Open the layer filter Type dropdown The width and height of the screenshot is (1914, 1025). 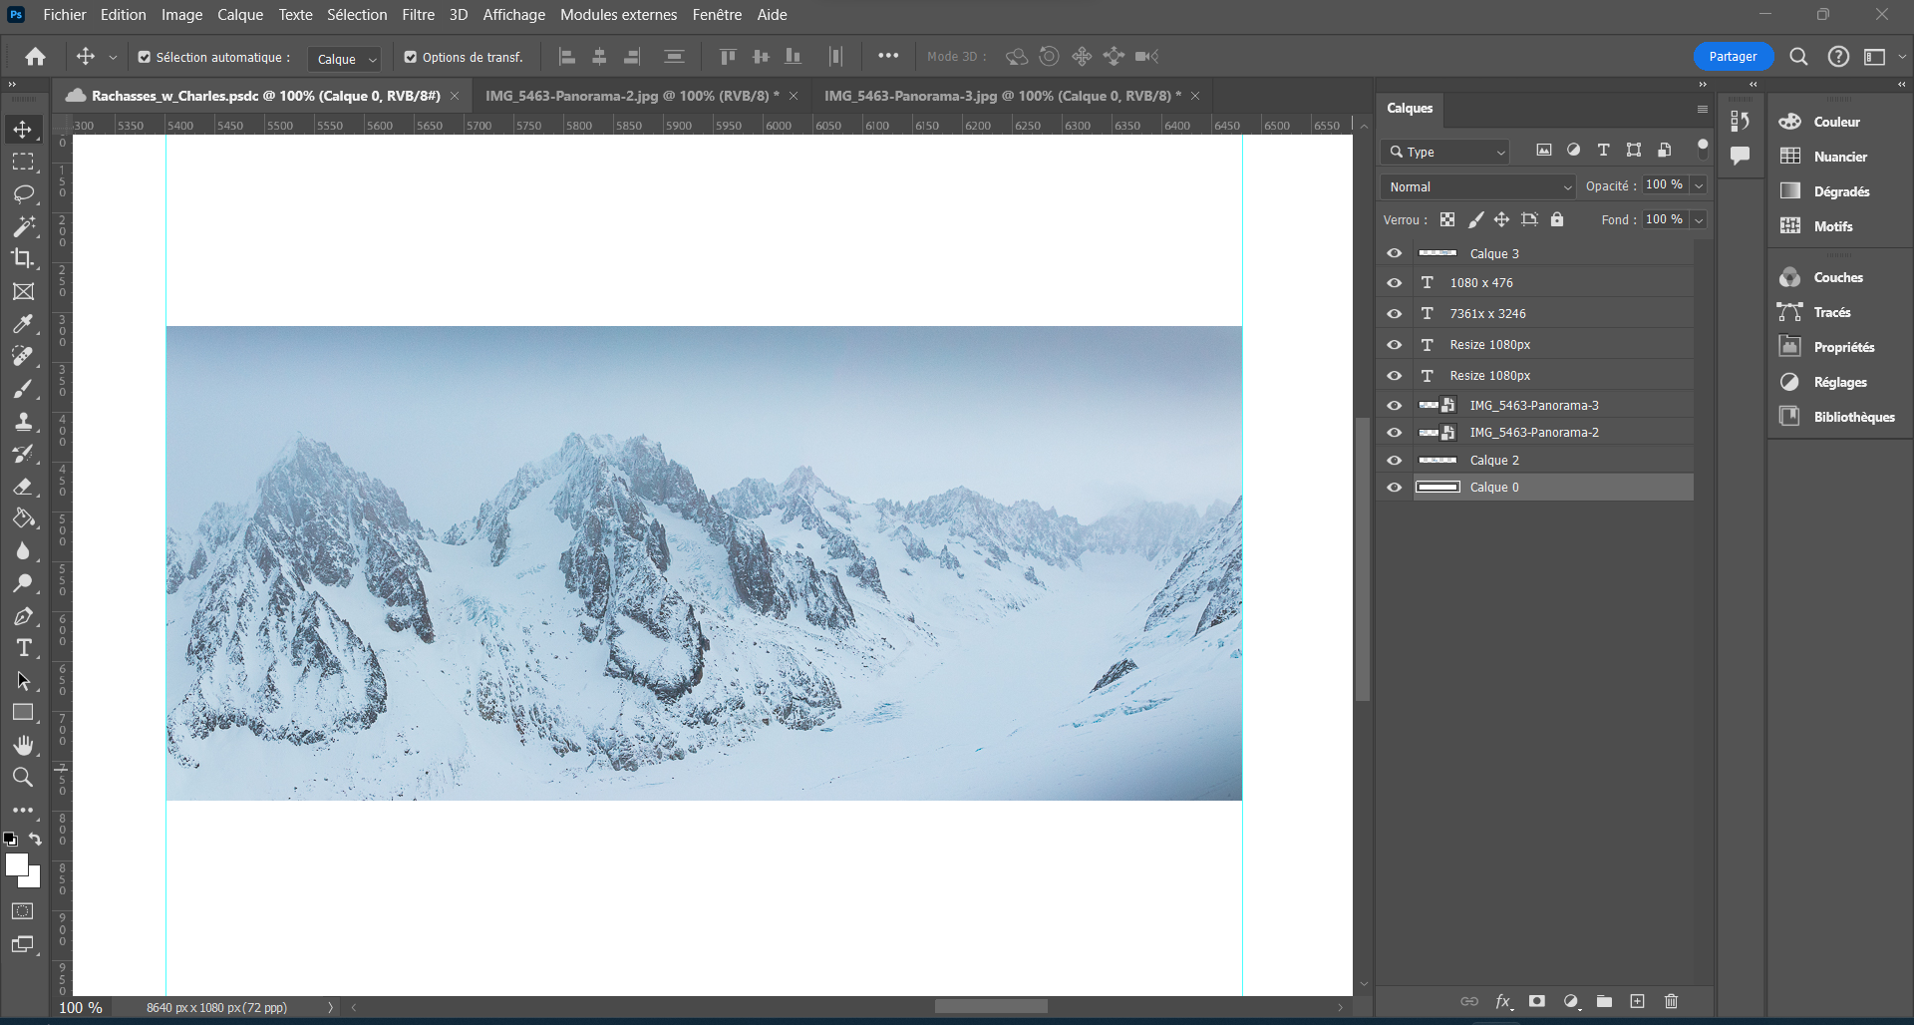point(1444,151)
